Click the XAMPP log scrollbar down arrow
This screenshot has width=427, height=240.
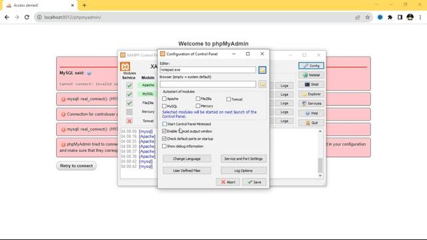320,175
